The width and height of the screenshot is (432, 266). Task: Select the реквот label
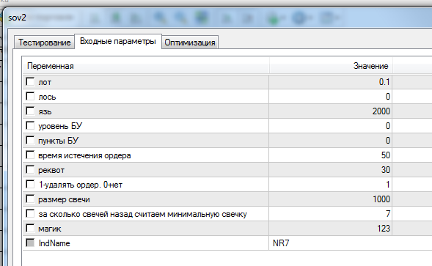coord(51,170)
